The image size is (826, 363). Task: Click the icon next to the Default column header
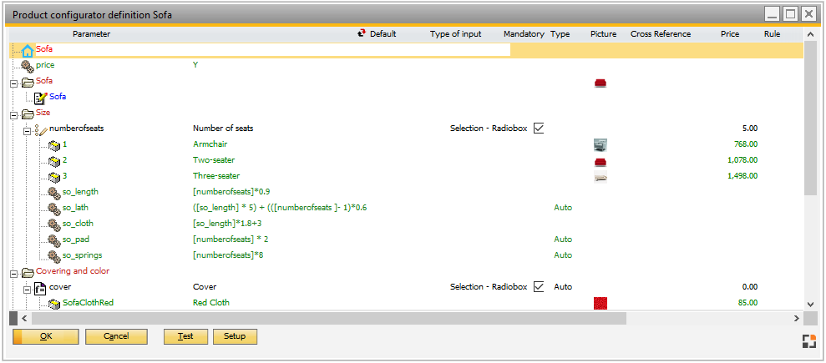pyautogui.click(x=362, y=34)
